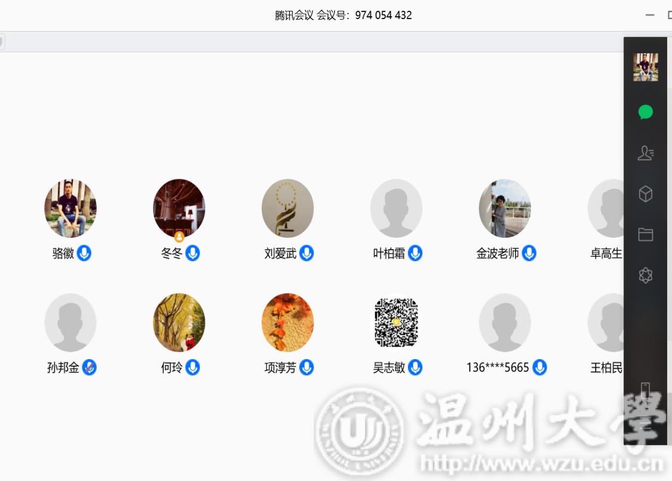Open the green chat messages icon
The height and width of the screenshot is (481, 672).
646,112
